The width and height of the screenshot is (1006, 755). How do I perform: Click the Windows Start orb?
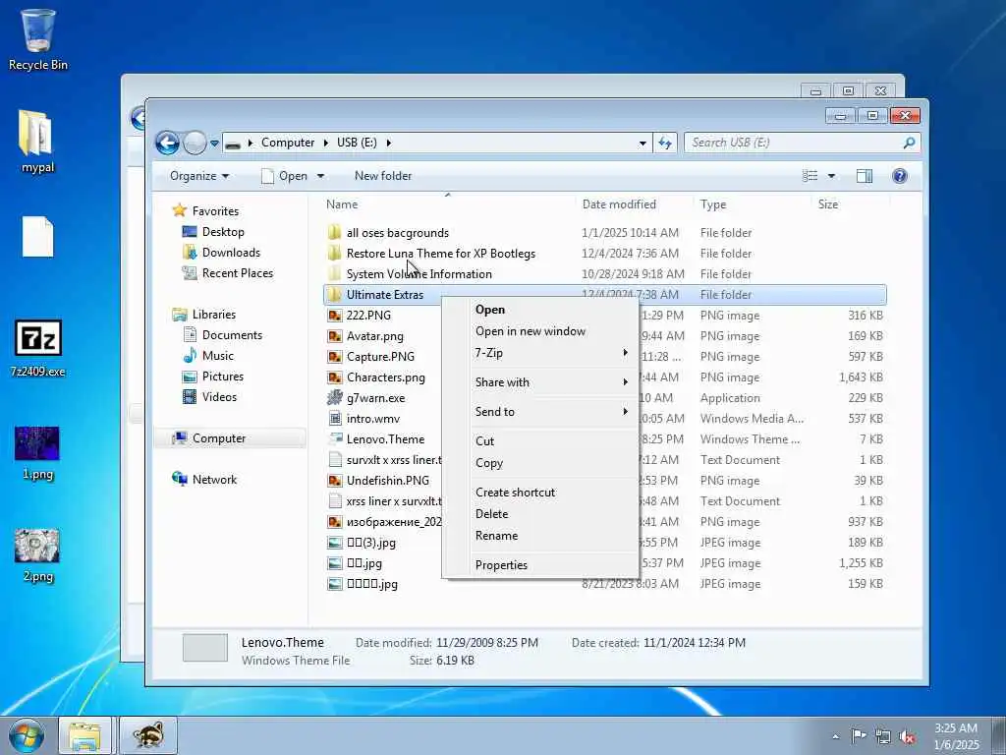27,735
